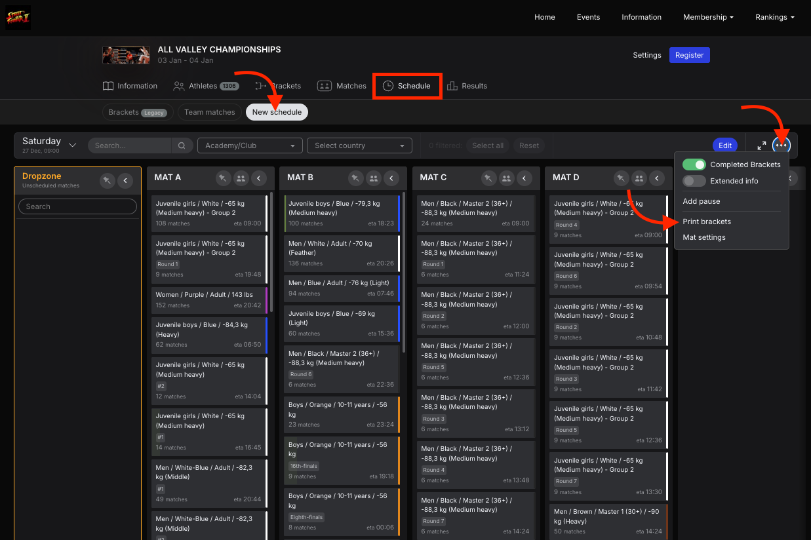Click the blue Edit button
811x540 pixels.
point(724,145)
